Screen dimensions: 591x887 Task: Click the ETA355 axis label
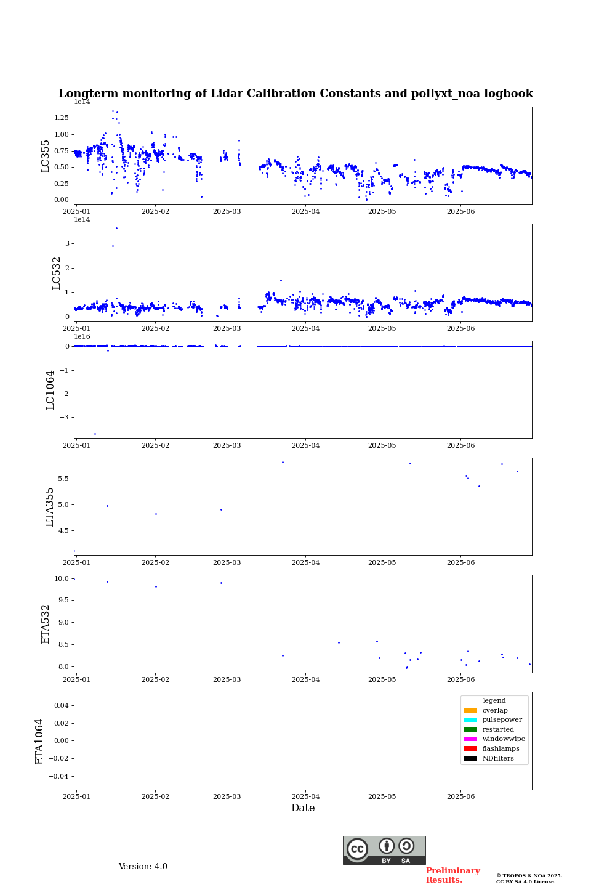point(50,507)
